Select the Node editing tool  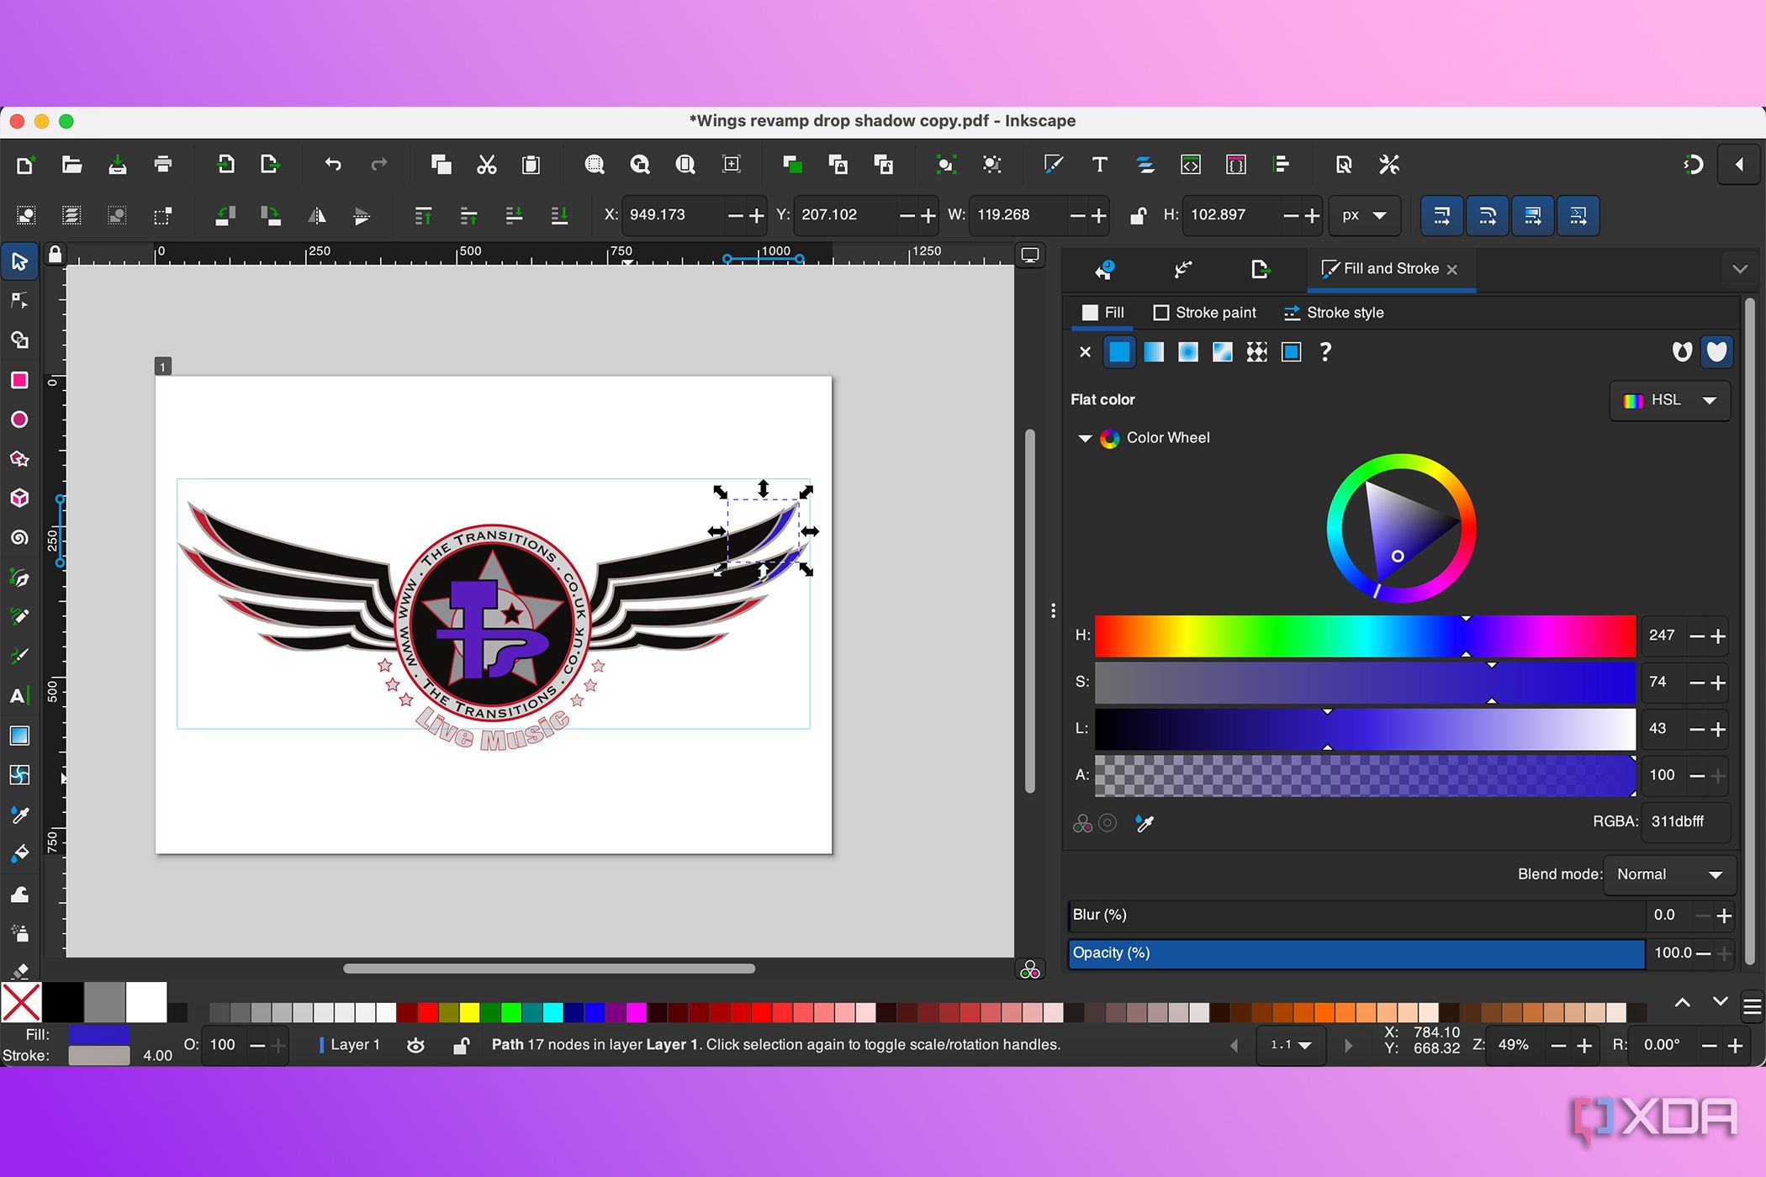19,301
